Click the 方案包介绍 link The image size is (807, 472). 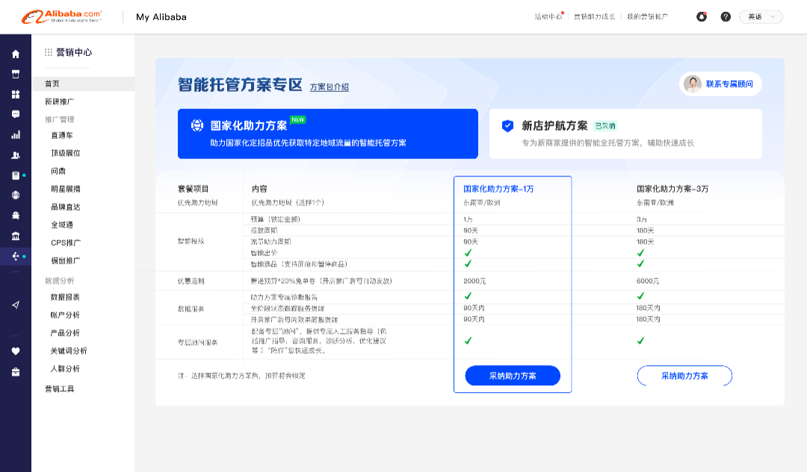[x=330, y=87]
